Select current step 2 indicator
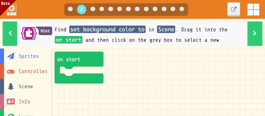The width and height of the screenshot is (265, 116). 81,9
